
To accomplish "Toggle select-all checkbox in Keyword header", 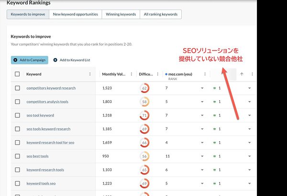I will 17,74.
